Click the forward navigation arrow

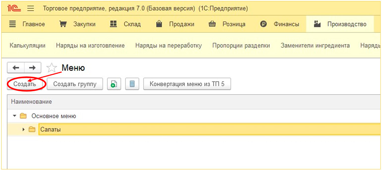click(x=33, y=68)
